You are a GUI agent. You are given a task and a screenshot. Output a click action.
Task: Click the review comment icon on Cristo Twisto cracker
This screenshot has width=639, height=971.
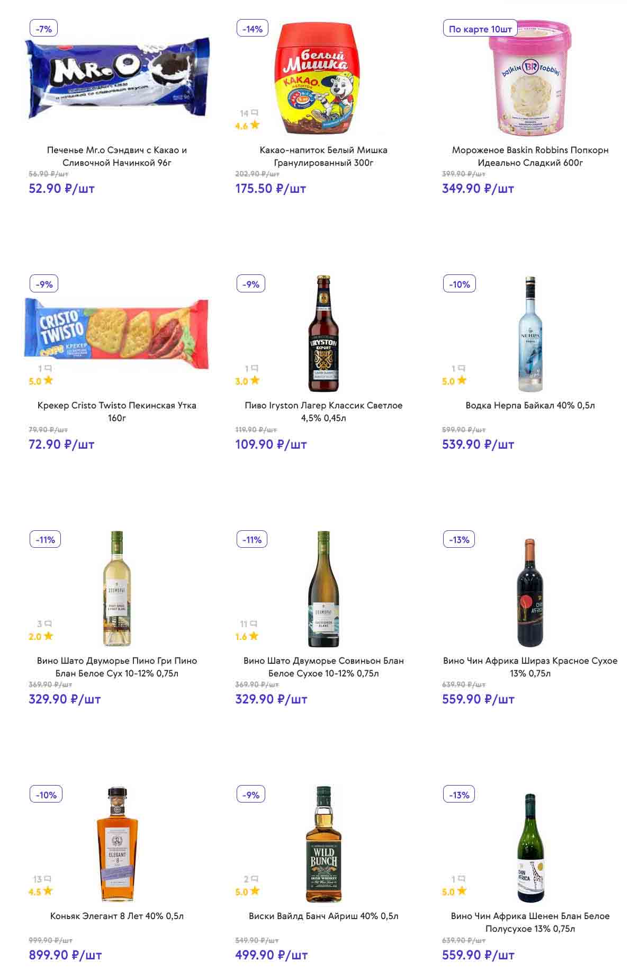pos(48,368)
